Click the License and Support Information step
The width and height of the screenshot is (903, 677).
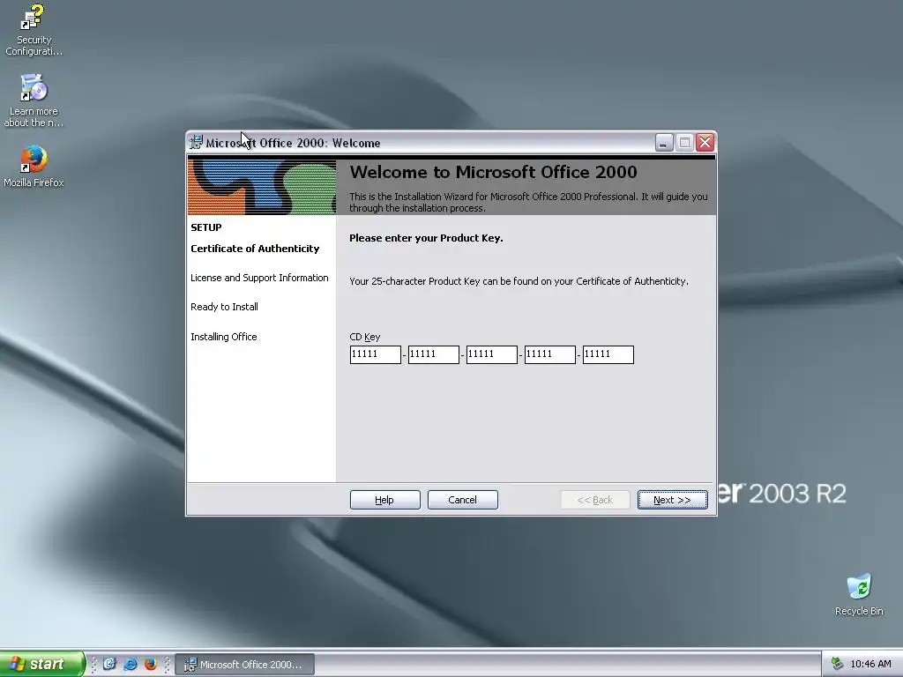(259, 278)
